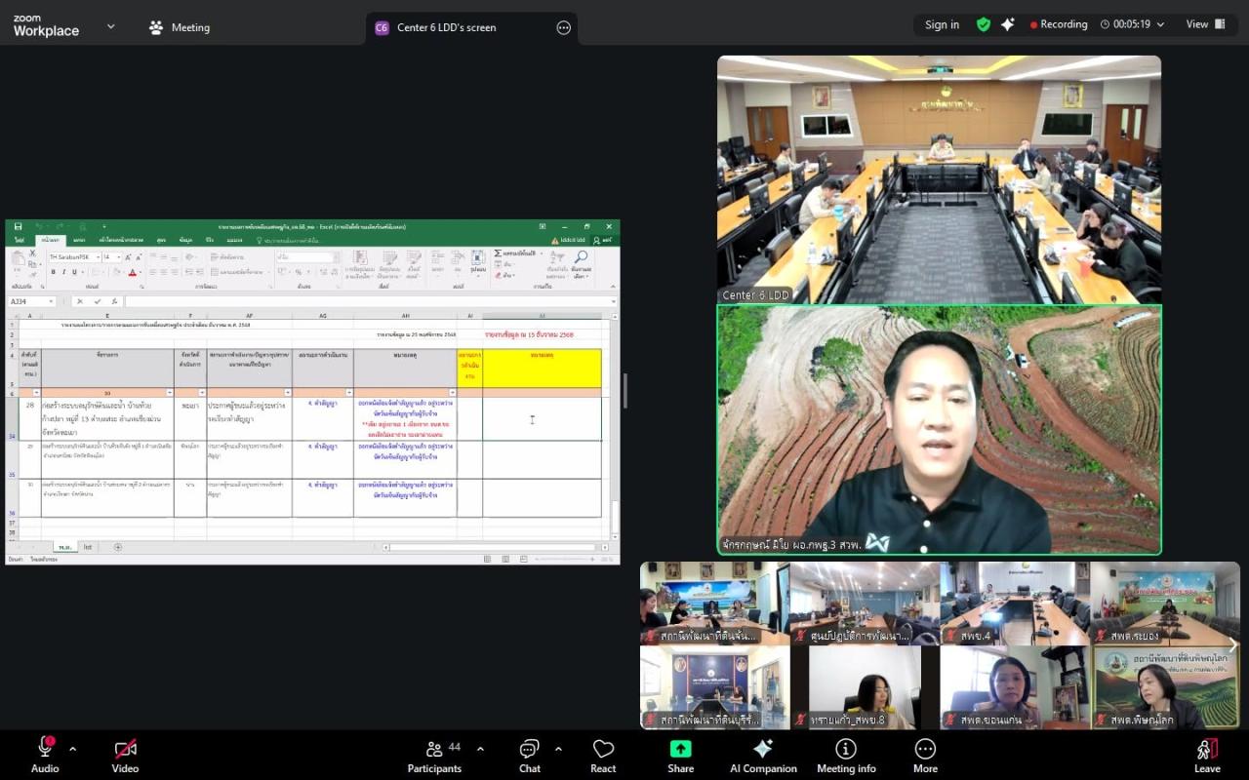Open the React emoji menu

click(x=603, y=756)
